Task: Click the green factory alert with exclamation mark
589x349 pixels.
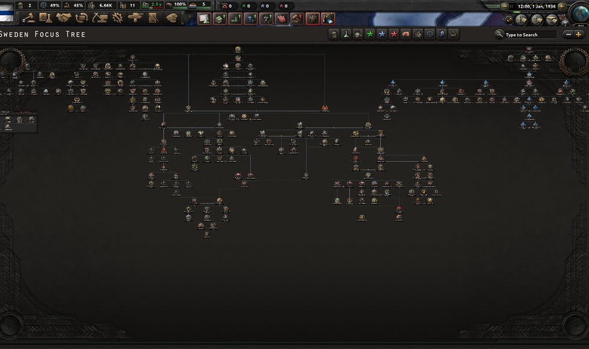Action: [x=235, y=19]
